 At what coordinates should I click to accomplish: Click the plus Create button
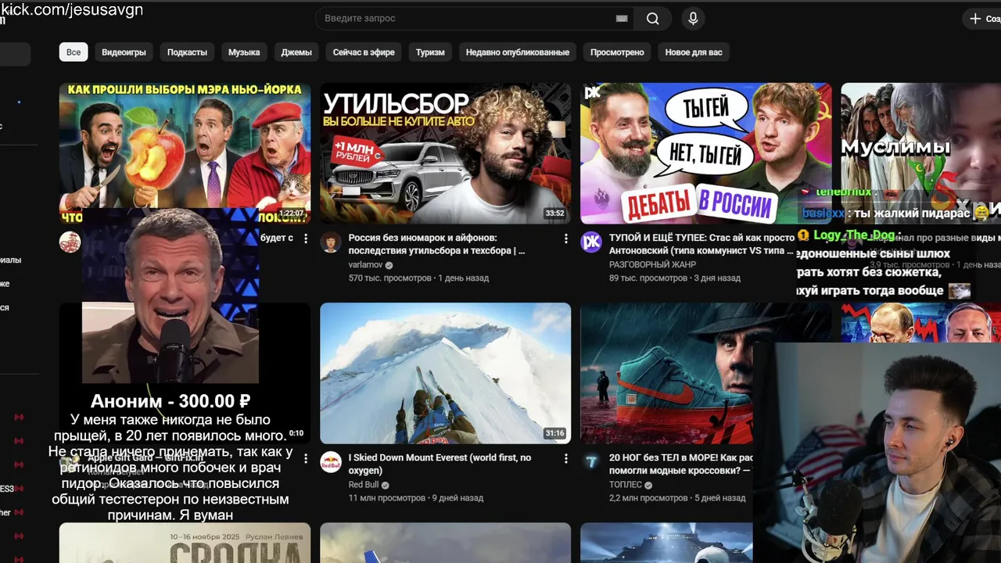coord(981,19)
